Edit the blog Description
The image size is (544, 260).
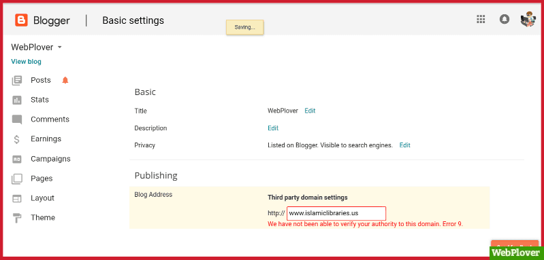pos(273,128)
